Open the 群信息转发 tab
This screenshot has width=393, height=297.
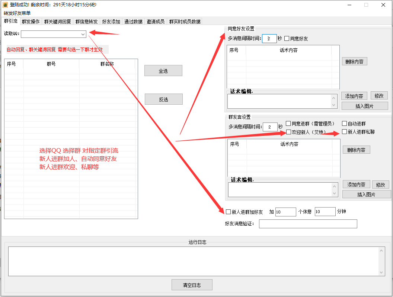86,22
